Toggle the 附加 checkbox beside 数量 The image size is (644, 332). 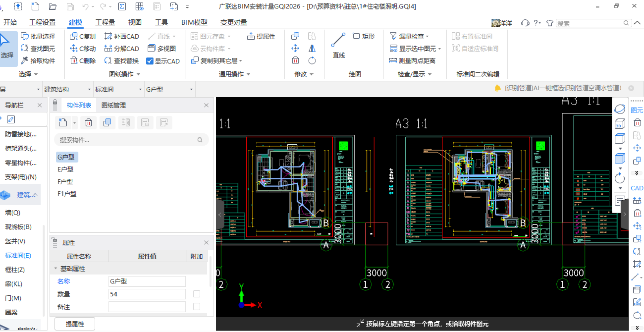point(196,294)
